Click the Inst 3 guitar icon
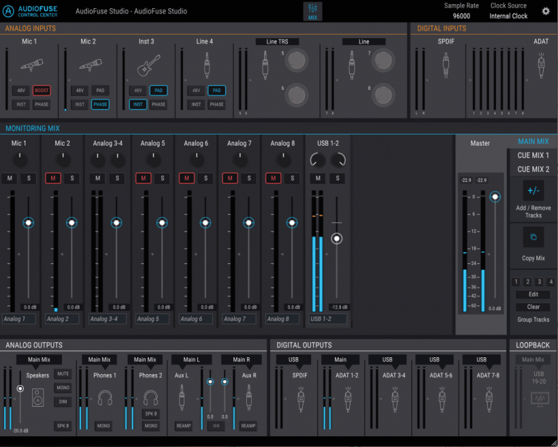This screenshot has width=558, height=447. pos(148,65)
